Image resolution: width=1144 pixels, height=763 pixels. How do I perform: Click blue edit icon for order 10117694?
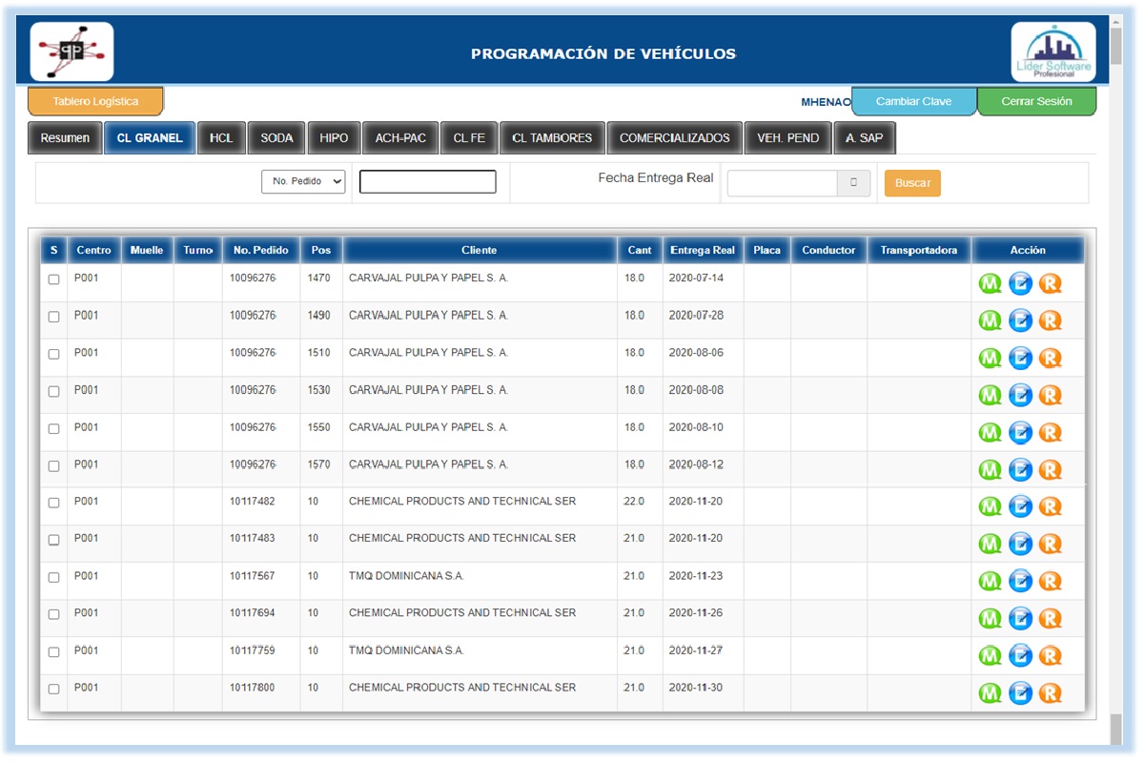pyautogui.click(x=1020, y=618)
